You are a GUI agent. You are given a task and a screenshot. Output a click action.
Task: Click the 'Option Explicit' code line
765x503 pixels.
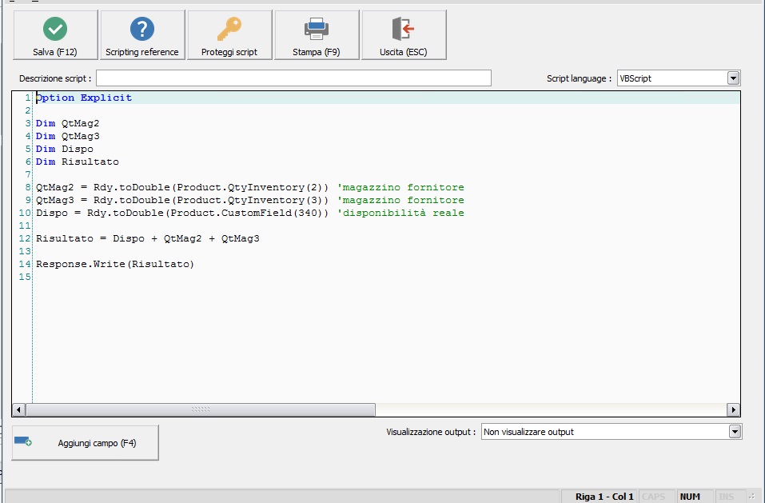coord(84,98)
